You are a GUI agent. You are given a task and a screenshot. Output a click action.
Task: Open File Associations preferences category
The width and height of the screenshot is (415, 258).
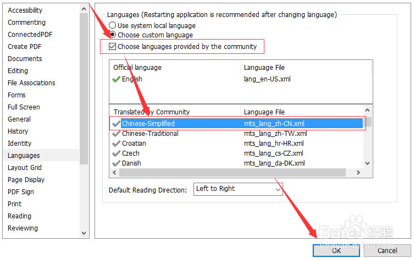pos(31,83)
